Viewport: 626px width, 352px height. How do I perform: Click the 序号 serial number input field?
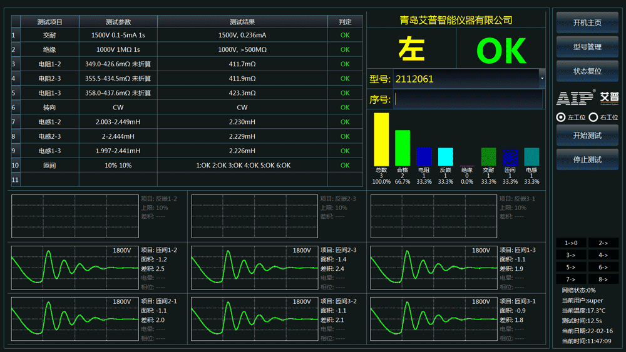click(x=468, y=99)
